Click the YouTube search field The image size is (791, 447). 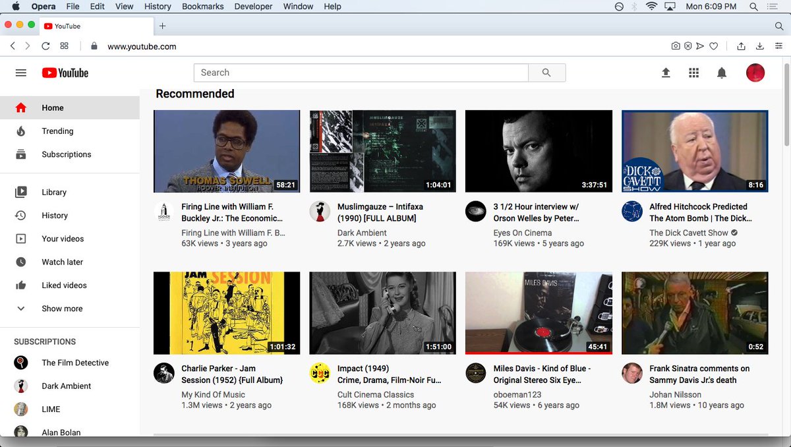[x=361, y=73]
